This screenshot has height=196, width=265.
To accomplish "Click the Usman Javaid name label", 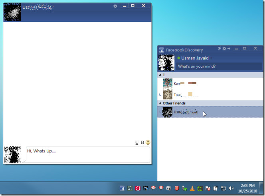I will pyautogui.click(x=195, y=58).
